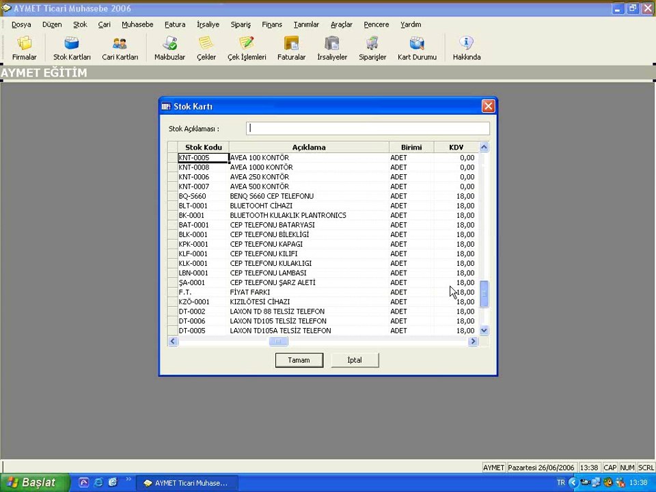Click the Faturalar toolbar icon
Viewport: 656px width, 492px height.
(291, 48)
